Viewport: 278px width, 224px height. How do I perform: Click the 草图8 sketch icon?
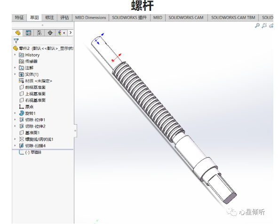click(x=21, y=152)
